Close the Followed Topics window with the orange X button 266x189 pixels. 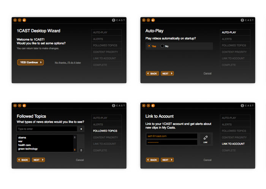point(15,106)
